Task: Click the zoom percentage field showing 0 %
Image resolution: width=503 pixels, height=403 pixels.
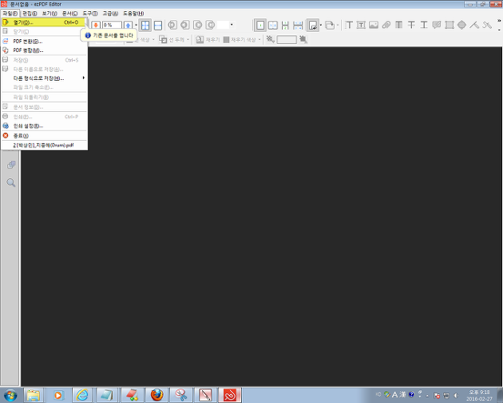Action: click(112, 25)
